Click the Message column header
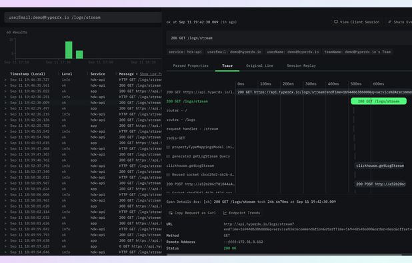The height and width of the screenshot is (263, 412). 126,74
